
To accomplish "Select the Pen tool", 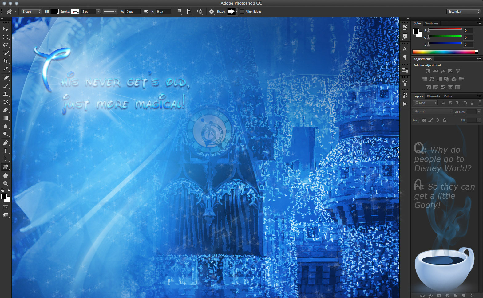I will pyautogui.click(x=6, y=143).
